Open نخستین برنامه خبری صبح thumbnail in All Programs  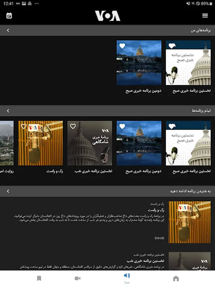pyautogui.click(x=188, y=143)
